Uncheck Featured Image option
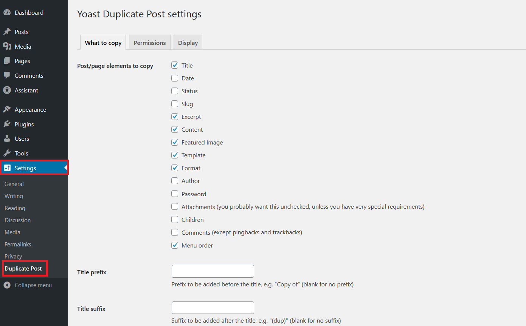The image size is (526, 326). (175, 142)
